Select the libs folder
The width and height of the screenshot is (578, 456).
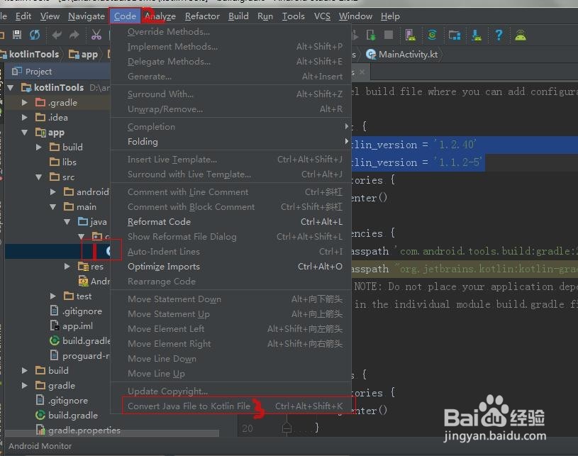coord(63,162)
